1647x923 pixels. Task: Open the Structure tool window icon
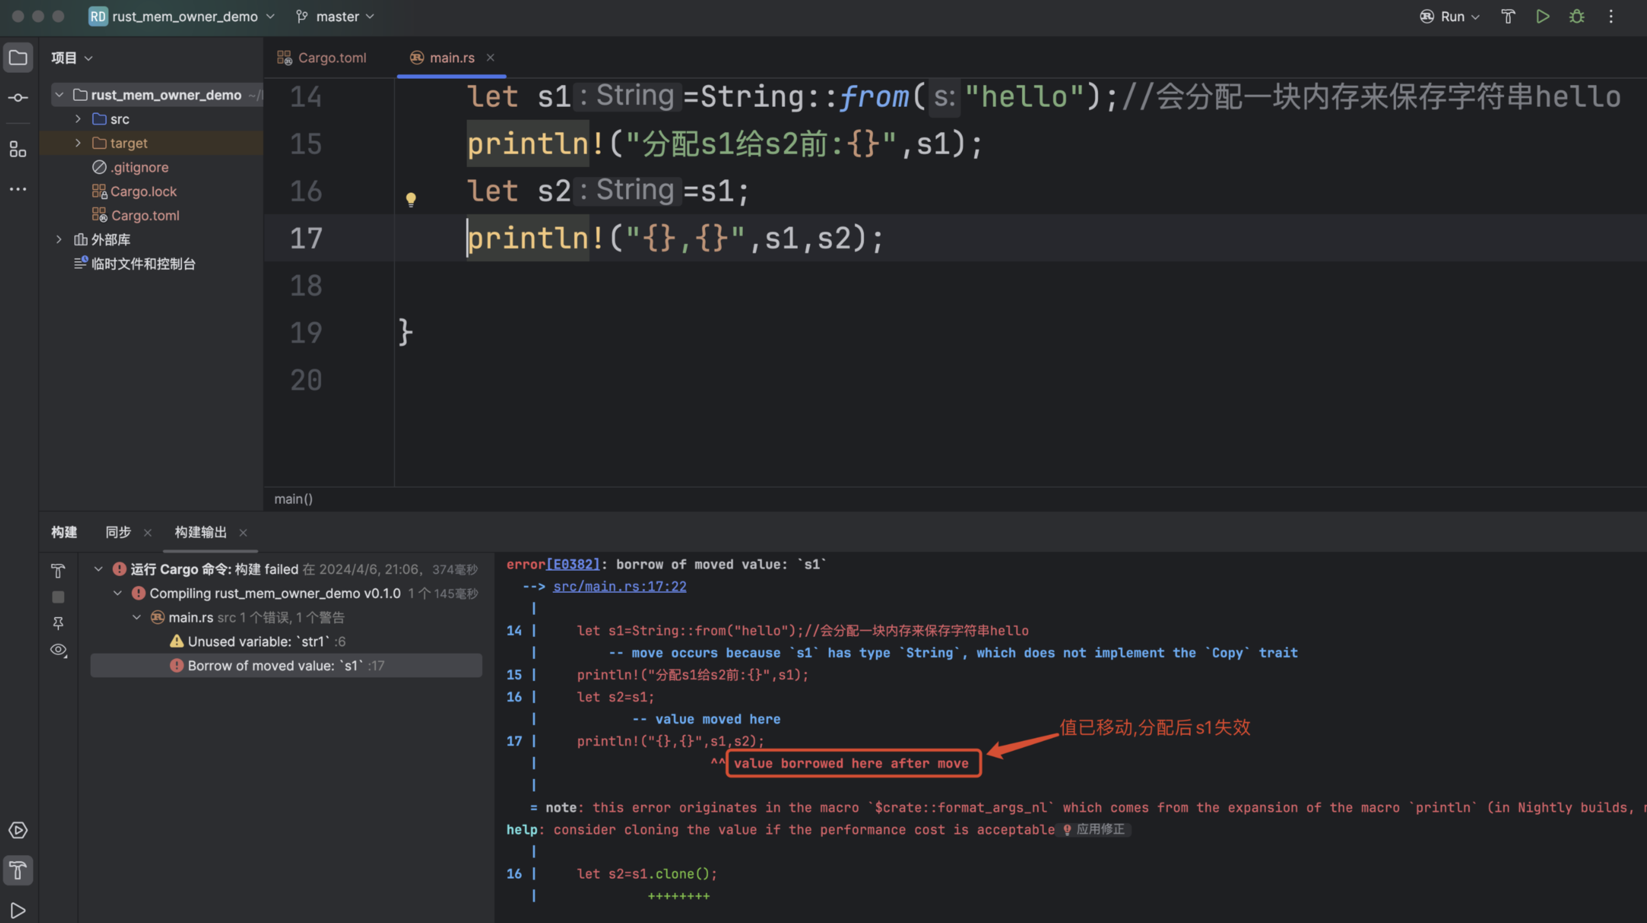click(x=18, y=150)
